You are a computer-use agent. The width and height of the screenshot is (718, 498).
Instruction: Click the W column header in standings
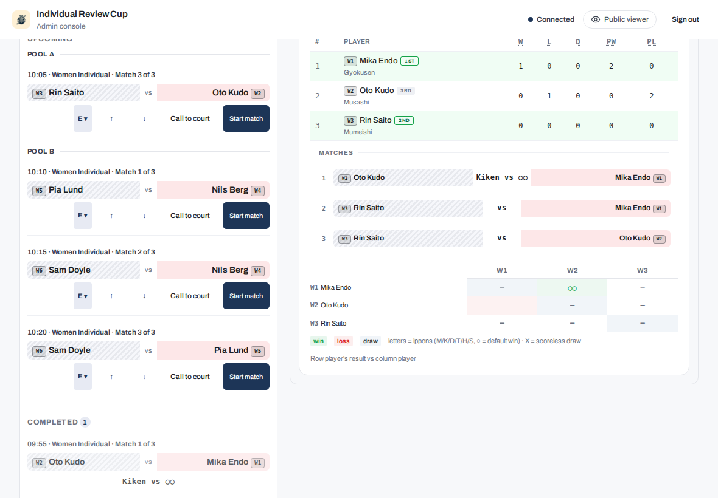pyautogui.click(x=521, y=42)
